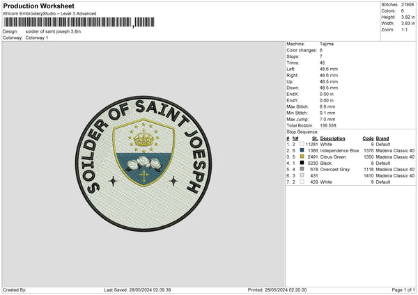Click the Width value 3.83 in

pyautogui.click(x=408, y=24)
